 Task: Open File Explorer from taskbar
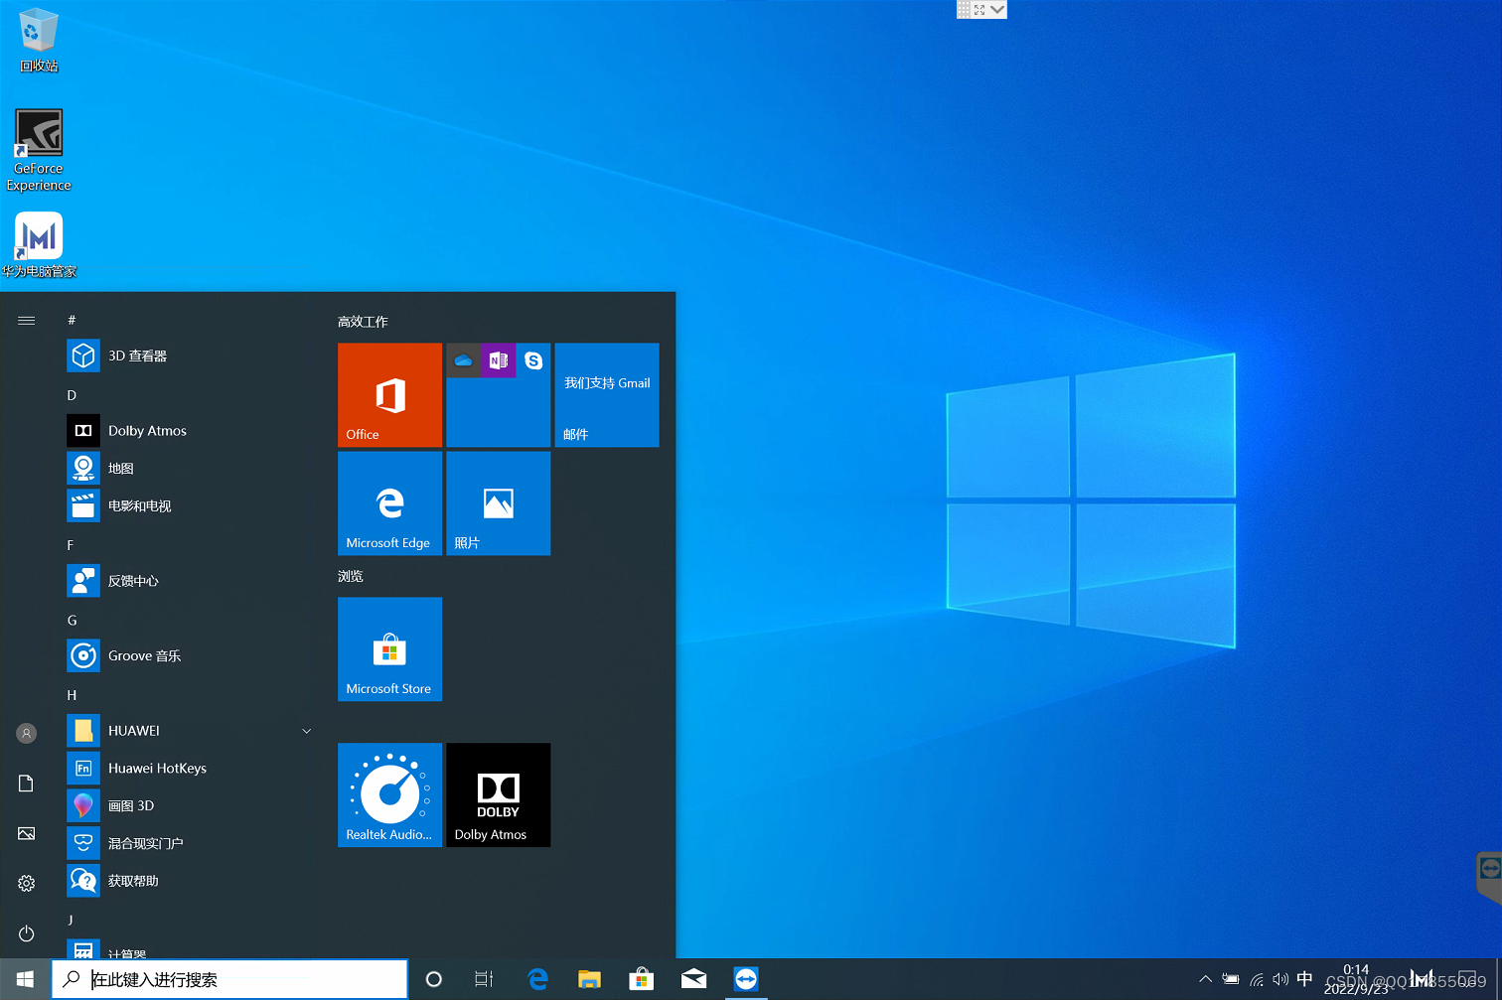[x=589, y=979]
